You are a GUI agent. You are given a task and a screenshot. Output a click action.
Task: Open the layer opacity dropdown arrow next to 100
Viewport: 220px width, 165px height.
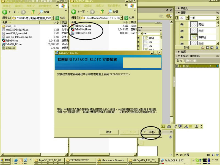coord(186,18)
